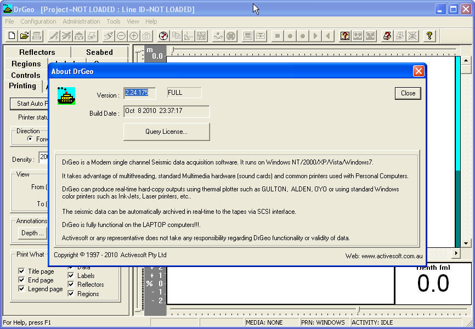Open the File menu
This screenshot has height=329, width=475.
[x=9, y=21]
